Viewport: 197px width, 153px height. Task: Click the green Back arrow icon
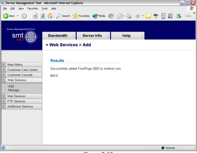tap(6, 16)
